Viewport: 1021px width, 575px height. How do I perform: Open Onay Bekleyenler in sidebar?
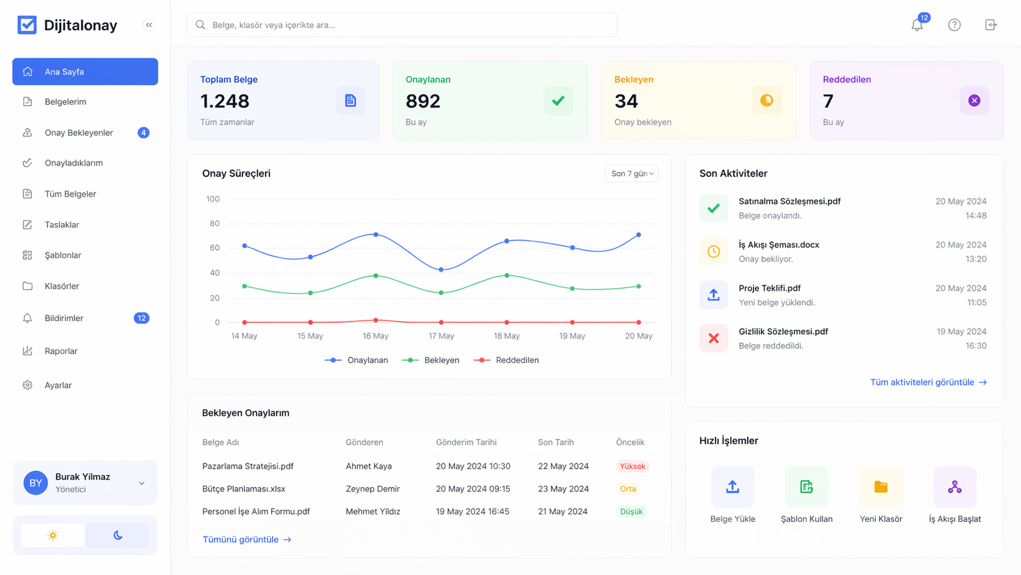[79, 133]
